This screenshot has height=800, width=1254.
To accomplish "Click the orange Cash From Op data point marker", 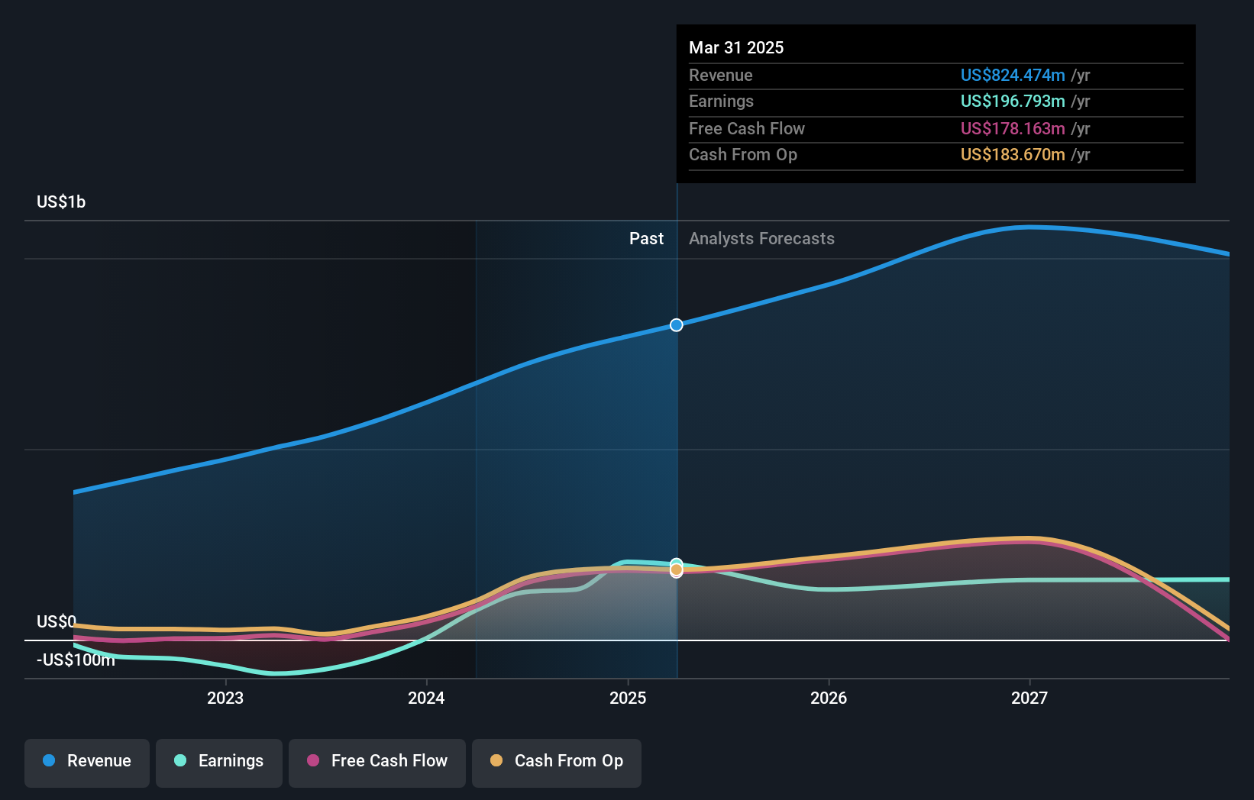I will (x=677, y=570).
